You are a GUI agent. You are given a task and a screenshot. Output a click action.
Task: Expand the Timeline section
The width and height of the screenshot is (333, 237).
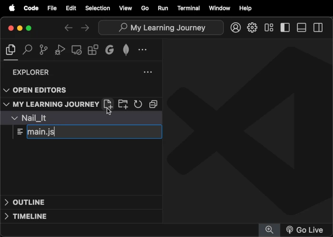[81, 216]
